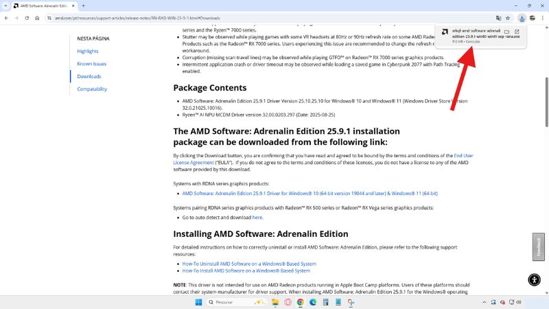This screenshot has width=549, height=309.
Task: Select the AMD Software Adrenalin browser tab
Action: click(41, 5)
